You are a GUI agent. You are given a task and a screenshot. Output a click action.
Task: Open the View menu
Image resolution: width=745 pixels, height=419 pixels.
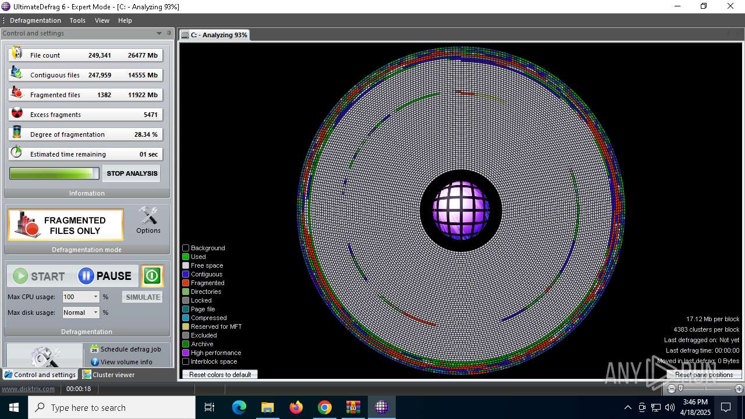click(102, 20)
